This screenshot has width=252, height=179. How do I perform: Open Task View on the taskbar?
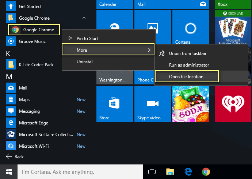coord(152,172)
